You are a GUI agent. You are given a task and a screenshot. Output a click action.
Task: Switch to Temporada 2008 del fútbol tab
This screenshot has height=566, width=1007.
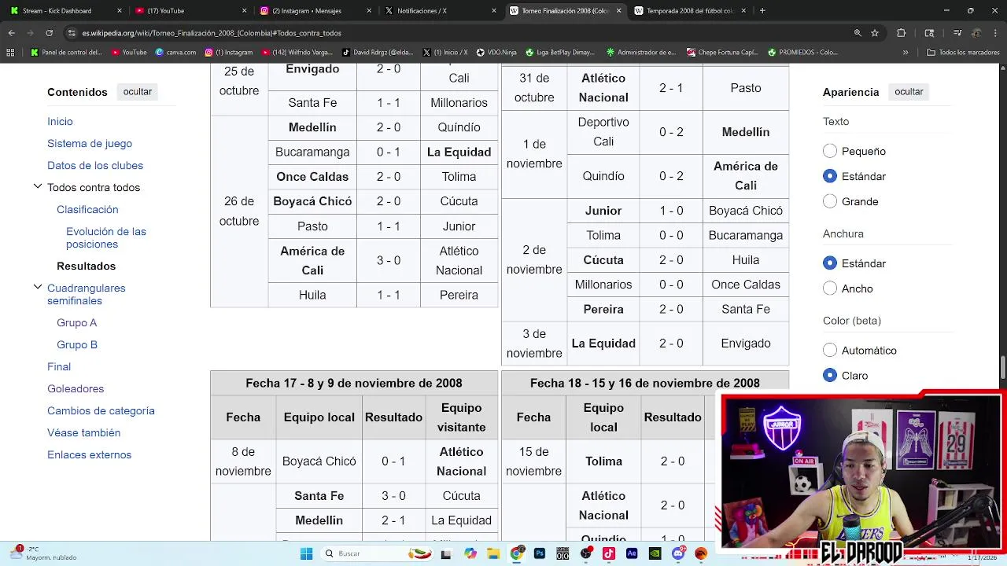point(690,11)
